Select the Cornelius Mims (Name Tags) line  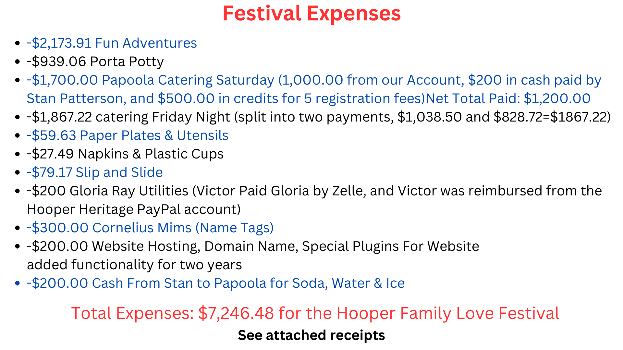[150, 228]
